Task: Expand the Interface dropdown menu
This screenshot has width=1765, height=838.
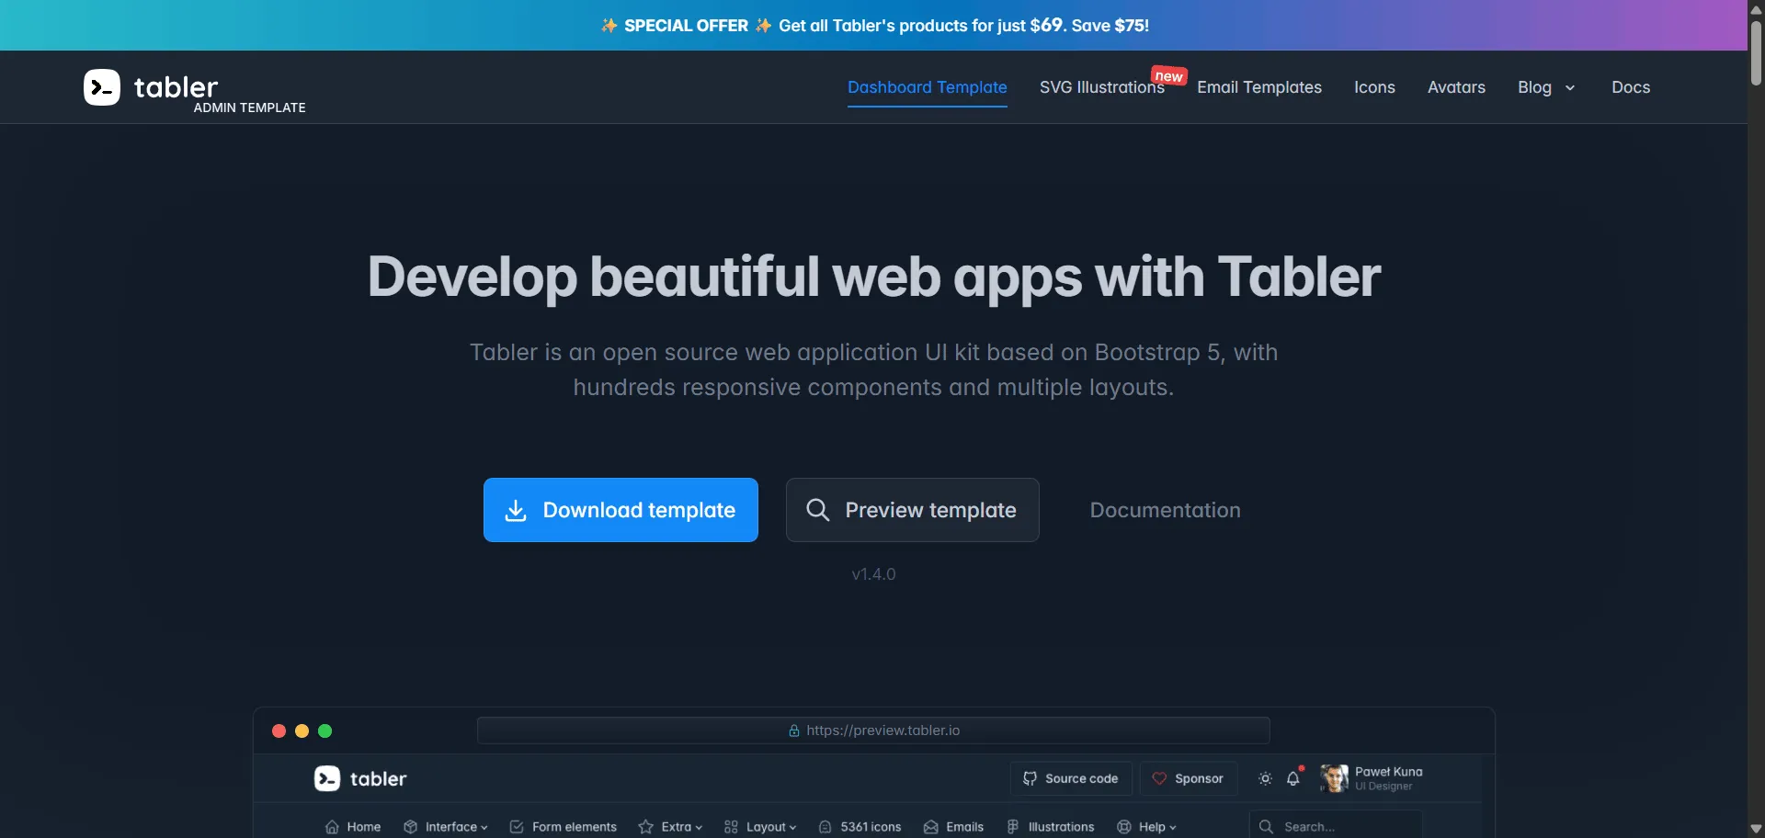Action: tap(484, 828)
